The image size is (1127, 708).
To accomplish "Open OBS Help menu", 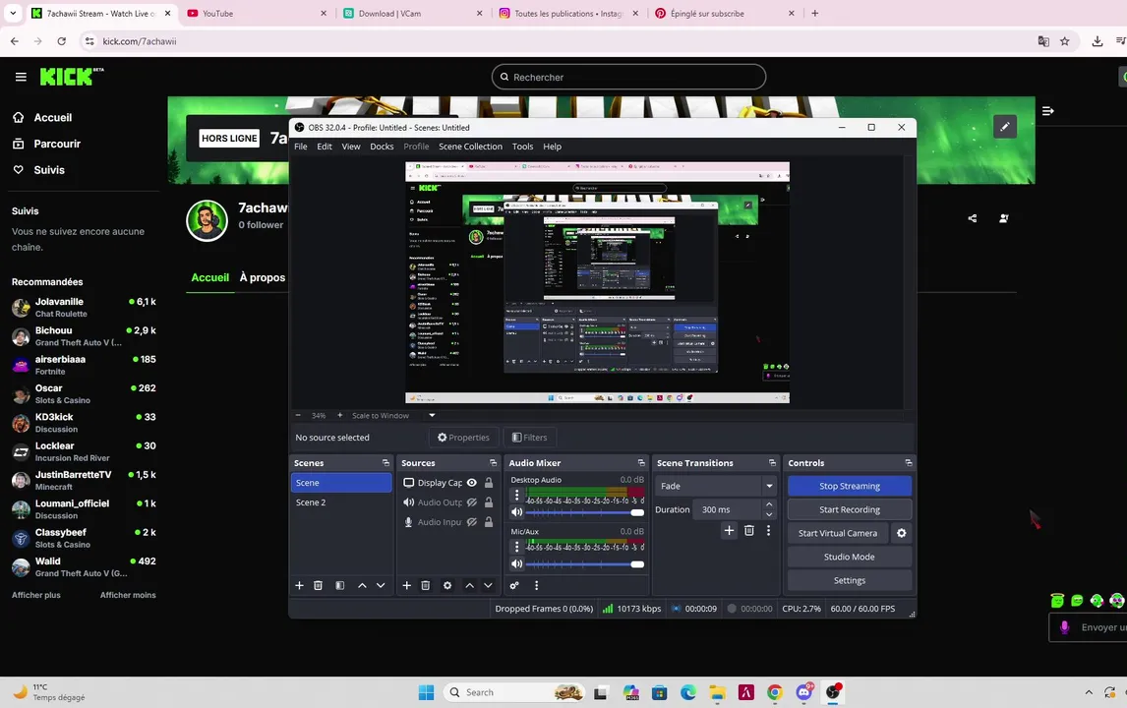I will pyautogui.click(x=552, y=147).
